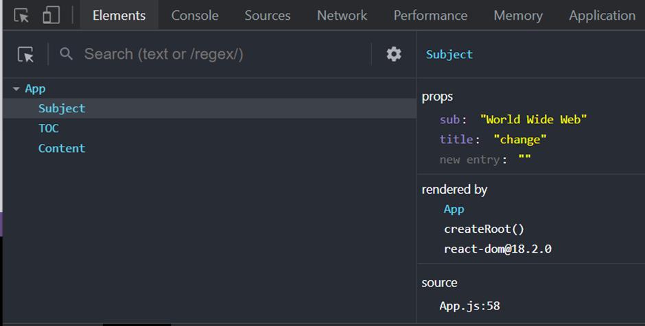
Task: Go to App under rendered by
Action: (x=454, y=210)
